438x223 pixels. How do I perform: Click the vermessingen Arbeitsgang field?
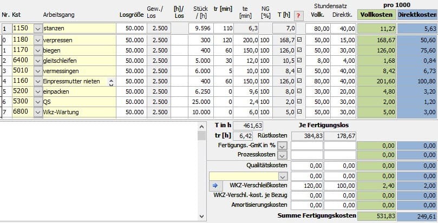coord(78,71)
